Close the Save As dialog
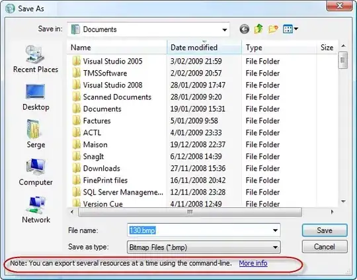Viewport: 357px width, 280px height. (x=339, y=5)
